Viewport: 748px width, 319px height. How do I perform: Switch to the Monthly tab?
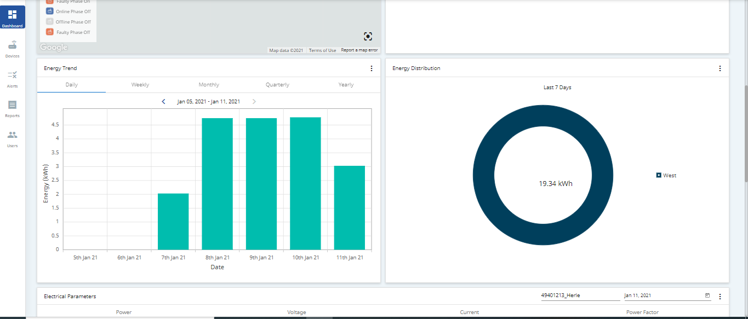[209, 85]
